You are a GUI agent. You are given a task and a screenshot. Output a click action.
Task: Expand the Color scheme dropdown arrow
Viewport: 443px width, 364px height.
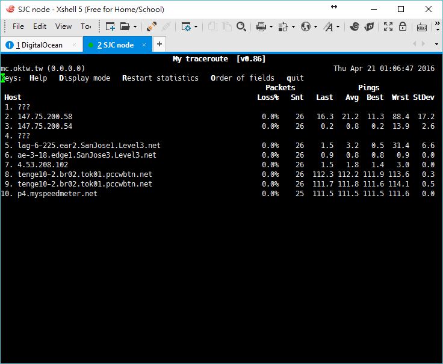pyautogui.click(x=293, y=27)
